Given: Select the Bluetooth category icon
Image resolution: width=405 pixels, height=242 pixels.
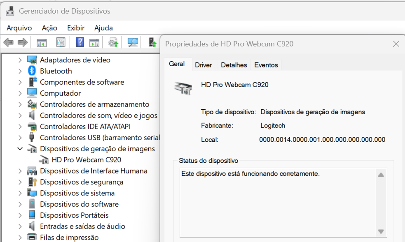Looking at the screenshot, I should 32,71.
